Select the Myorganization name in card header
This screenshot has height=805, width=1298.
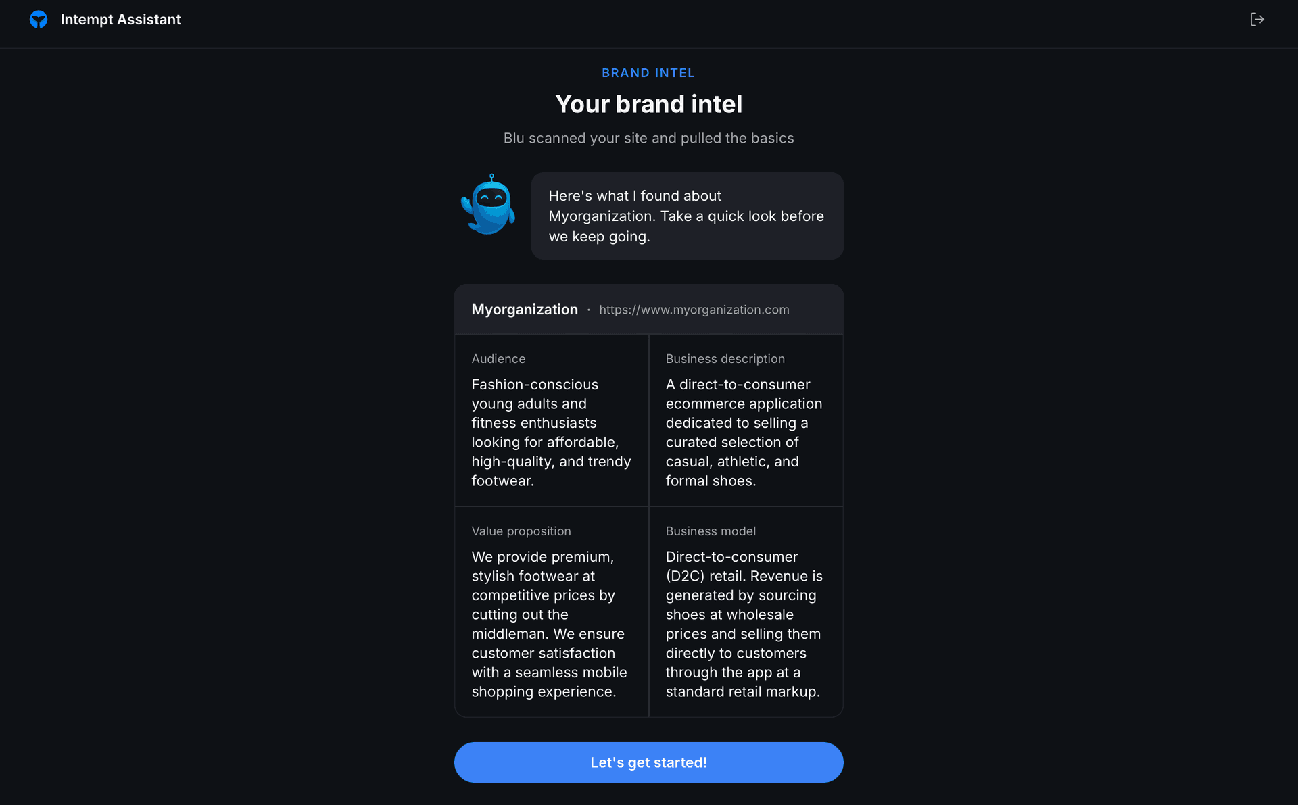click(x=525, y=310)
